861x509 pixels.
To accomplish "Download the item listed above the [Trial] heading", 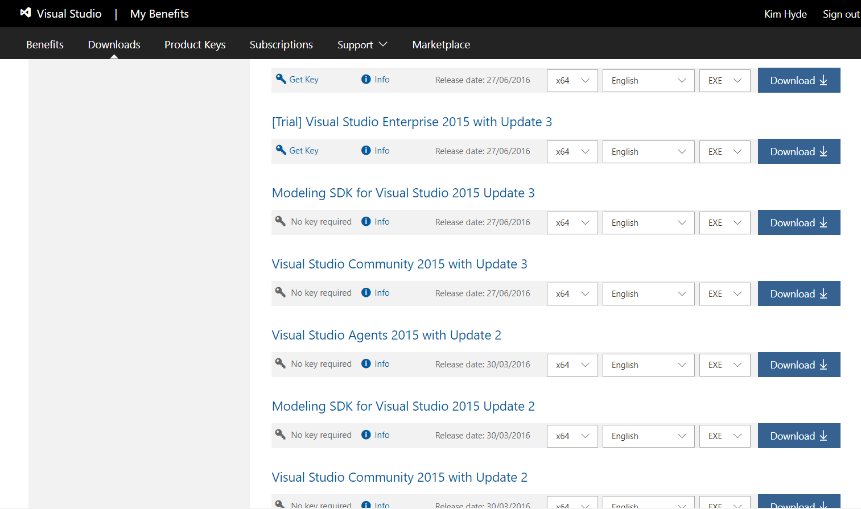I will (799, 80).
